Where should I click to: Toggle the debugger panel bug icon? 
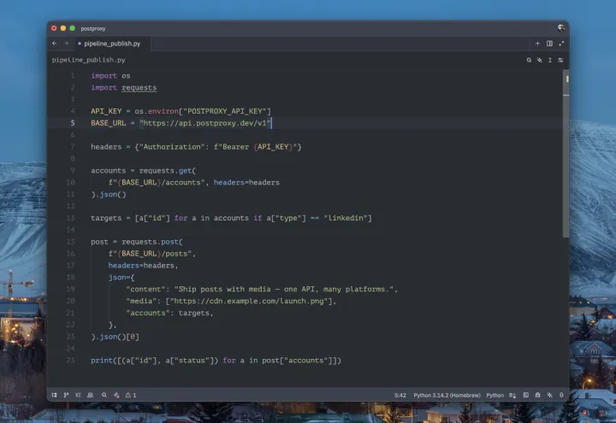click(x=538, y=395)
